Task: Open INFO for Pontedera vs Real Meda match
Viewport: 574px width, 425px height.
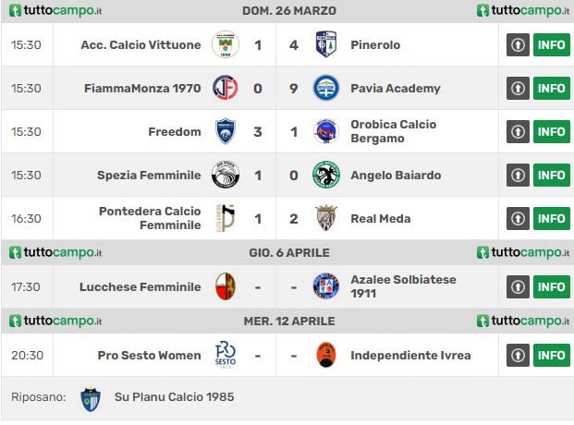Action: pyautogui.click(x=551, y=219)
